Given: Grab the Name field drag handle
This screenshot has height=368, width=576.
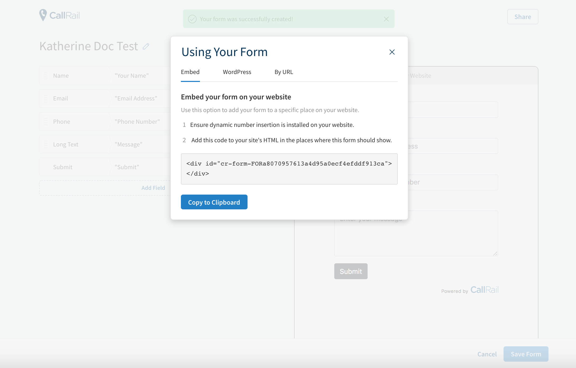Looking at the screenshot, I should pyautogui.click(x=46, y=76).
